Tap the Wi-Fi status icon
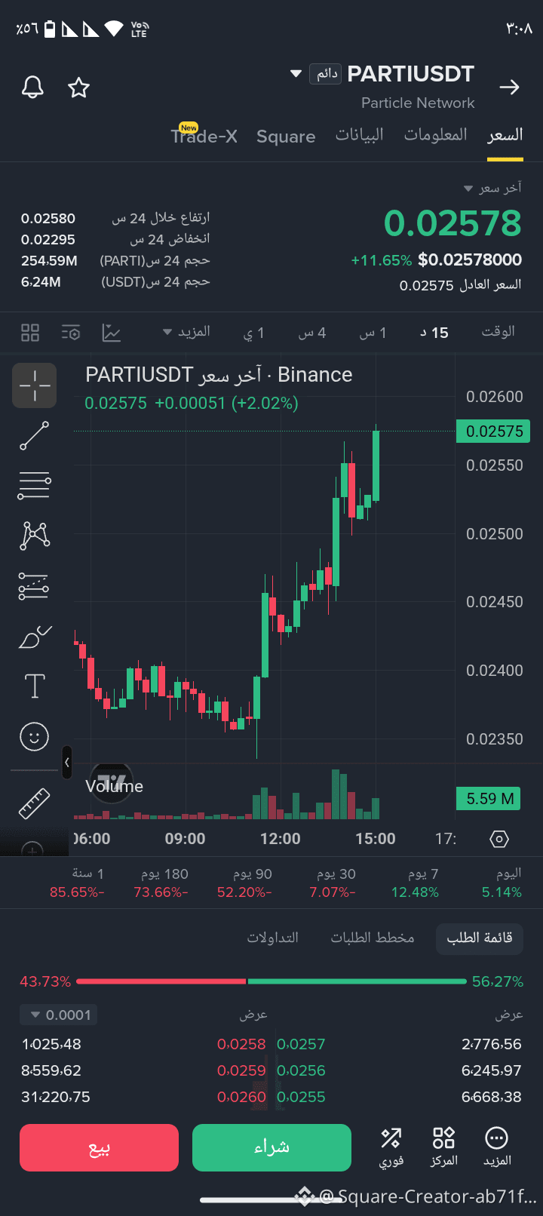 [x=114, y=29]
